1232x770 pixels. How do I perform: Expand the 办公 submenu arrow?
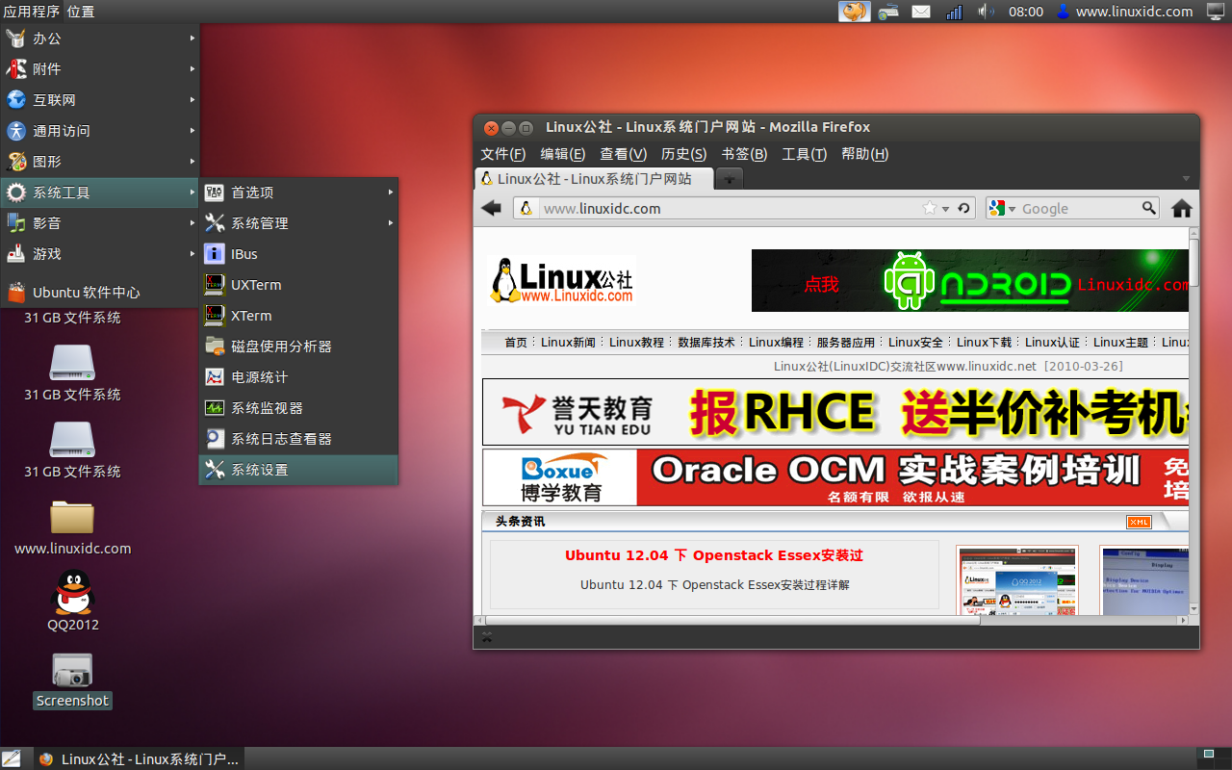(192, 38)
